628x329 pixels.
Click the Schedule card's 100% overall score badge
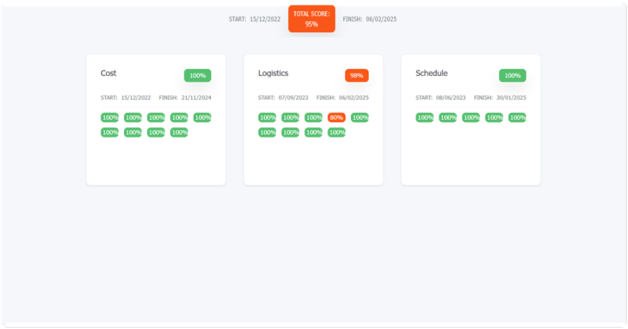pos(512,76)
